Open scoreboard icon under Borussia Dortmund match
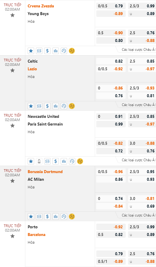The height and width of the screenshot is (267, 156). [x=39, y=216]
